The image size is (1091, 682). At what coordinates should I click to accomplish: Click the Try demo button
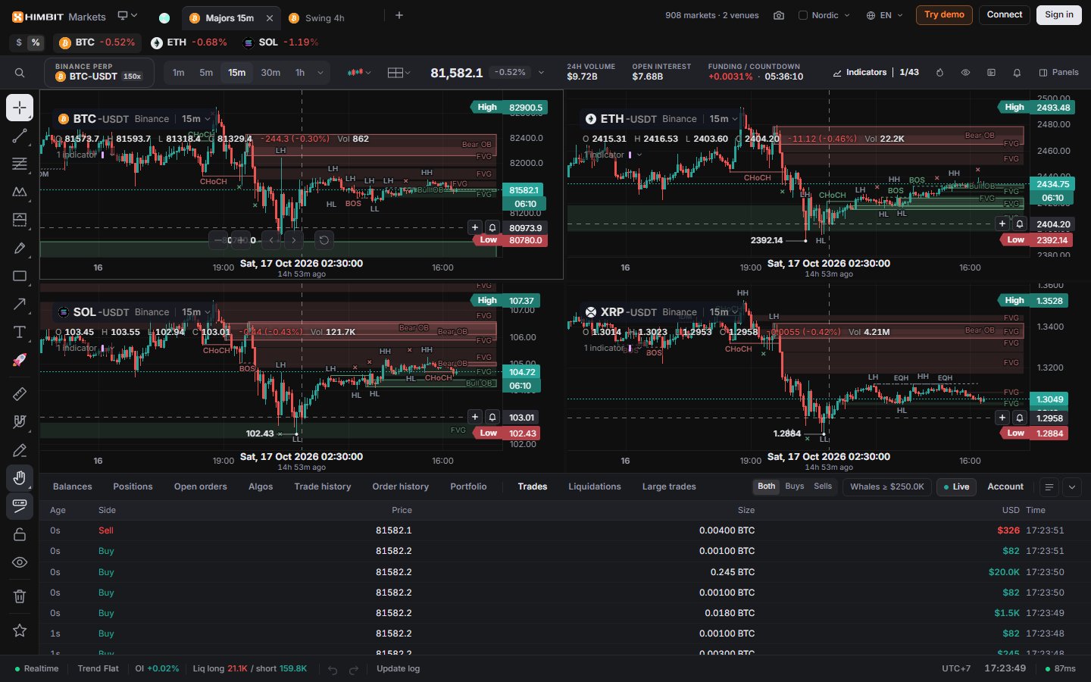(x=944, y=15)
